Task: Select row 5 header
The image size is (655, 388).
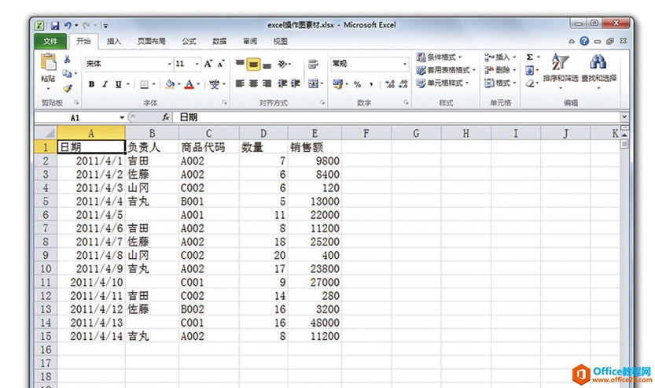Action: click(46, 201)
